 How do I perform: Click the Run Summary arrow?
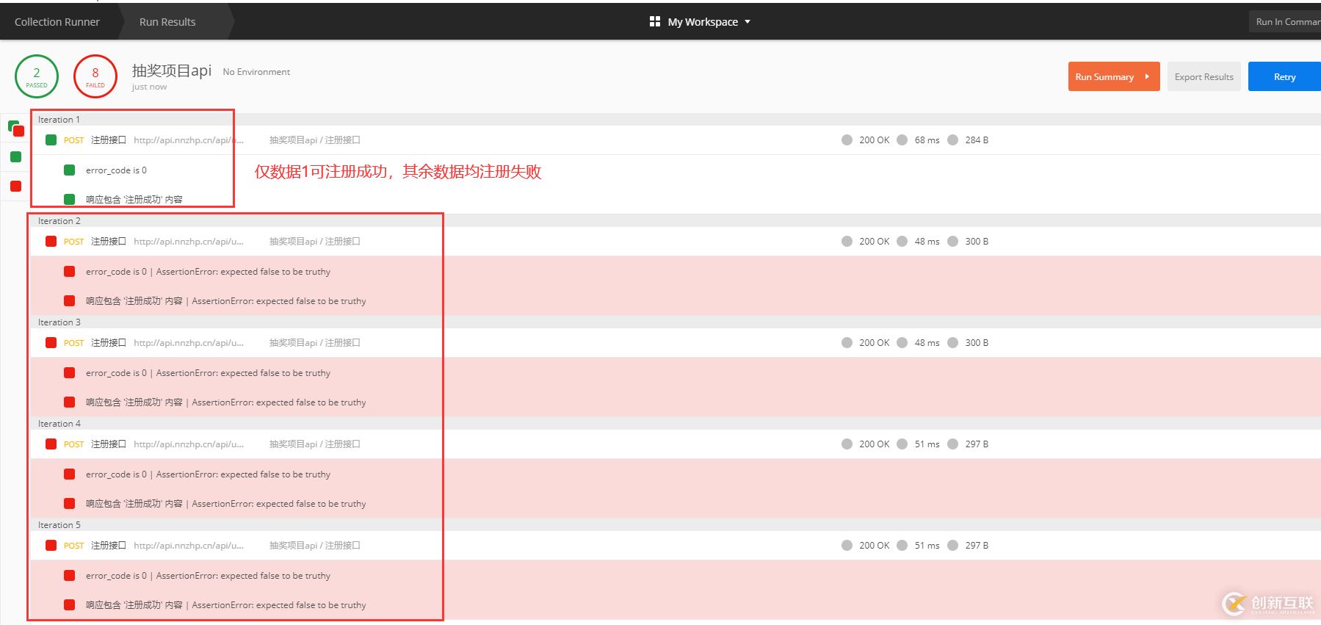click(1147, 76)
